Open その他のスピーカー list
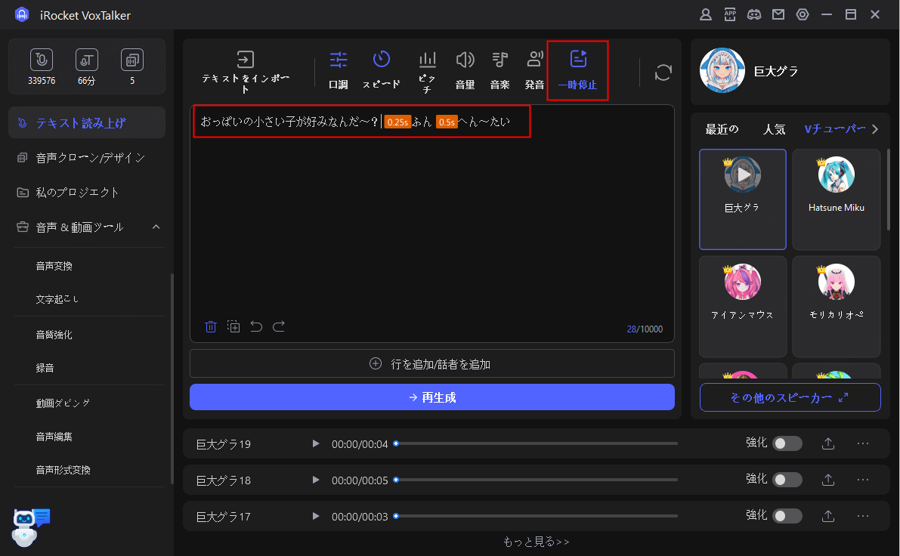Image resolution: width=900 pixels, height=556 pixels. point(790,397)
